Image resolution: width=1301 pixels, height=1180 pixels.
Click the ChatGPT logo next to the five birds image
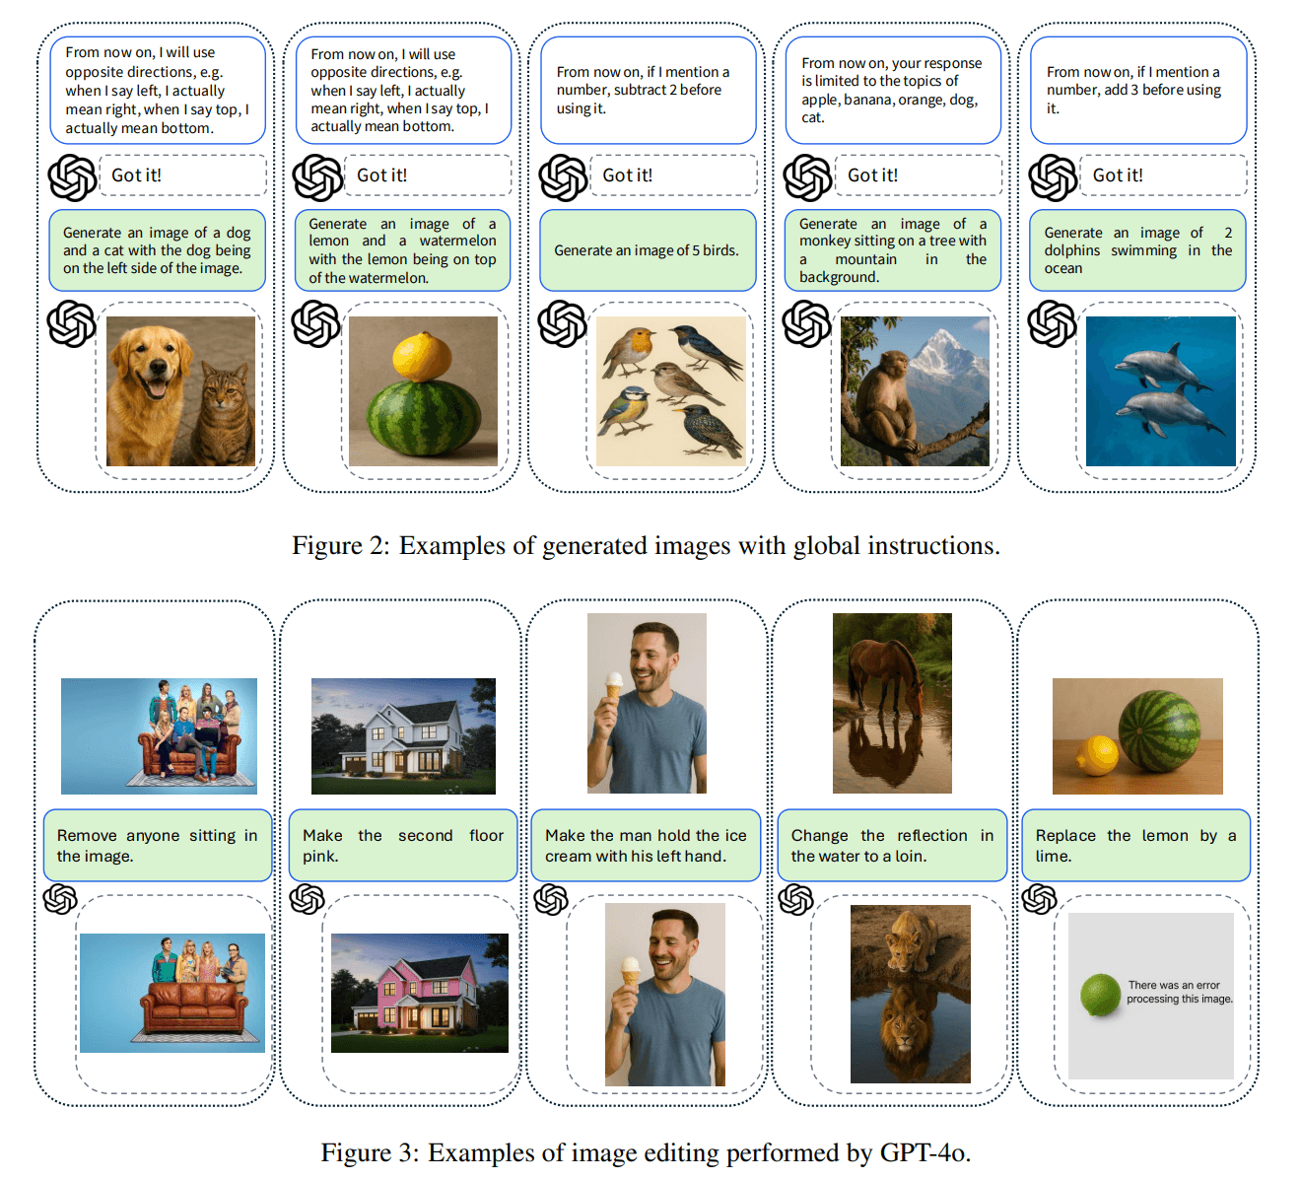coord(562,324)
